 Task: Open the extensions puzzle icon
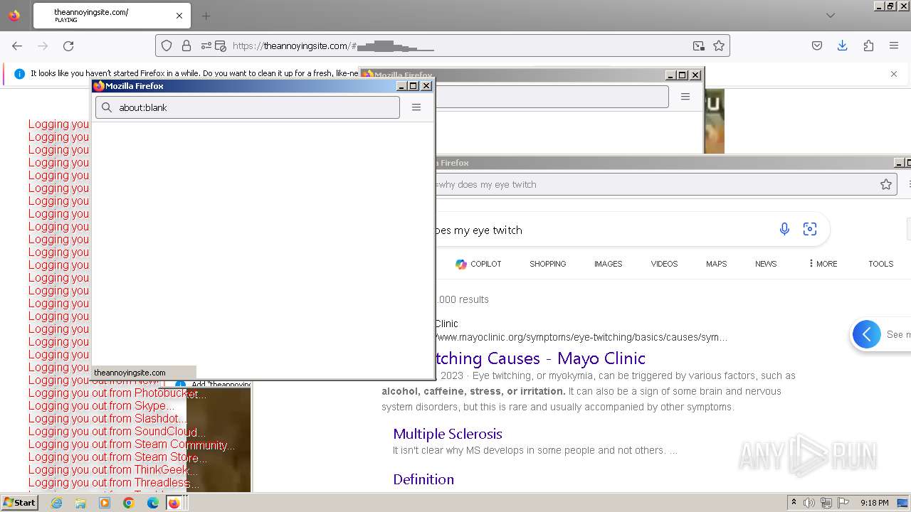pyautogui.click(x=868, y=46)
